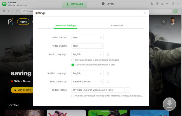This screenshot has height=116, width=182.
Task: Switch to the Download tab
Action: coord(74,4)
